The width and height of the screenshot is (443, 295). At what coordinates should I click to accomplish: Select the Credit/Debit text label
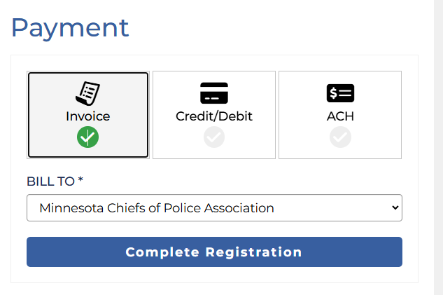pyautogui.click(x=214, y=116)
